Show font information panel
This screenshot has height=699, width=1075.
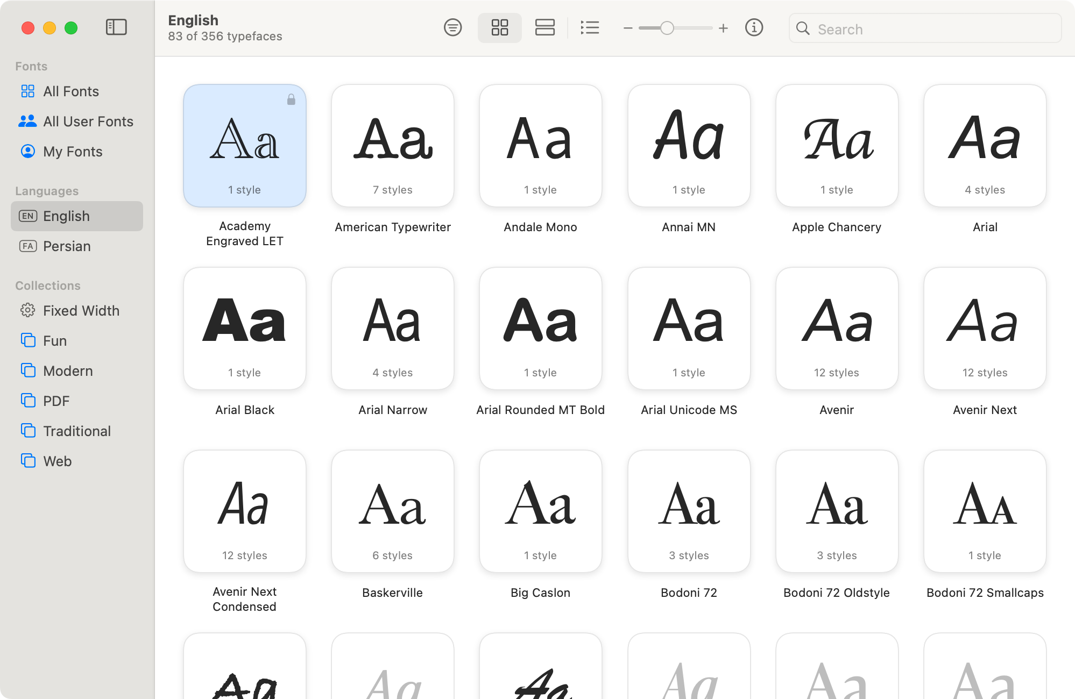[754, 27]
